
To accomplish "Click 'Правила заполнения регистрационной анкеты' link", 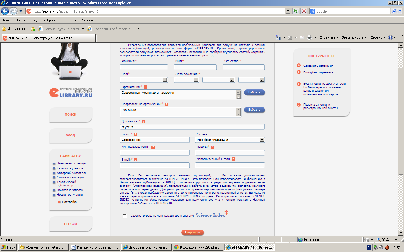I will pos(320,106).
